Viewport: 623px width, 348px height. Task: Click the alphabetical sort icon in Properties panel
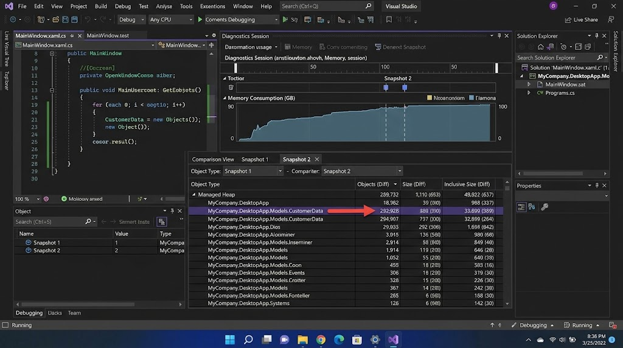532,207
